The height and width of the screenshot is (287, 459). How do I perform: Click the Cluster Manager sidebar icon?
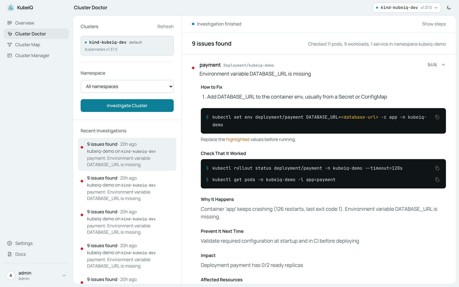pyautogui.click(x=10, y=56)
